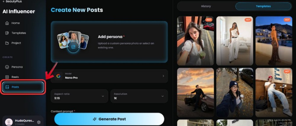Screen dimensions: 296x126
Task: Click the Create New Posts heading
Action: click(x=77, y=10)
